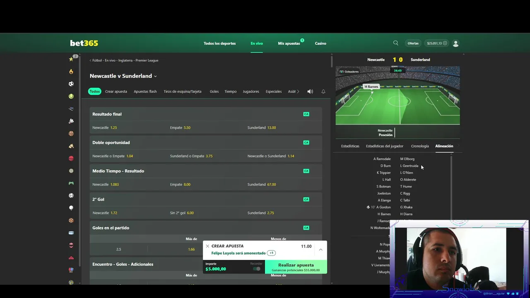Select the basketball sidebar icon
This screenshot has width=530, height=298.
71,134
